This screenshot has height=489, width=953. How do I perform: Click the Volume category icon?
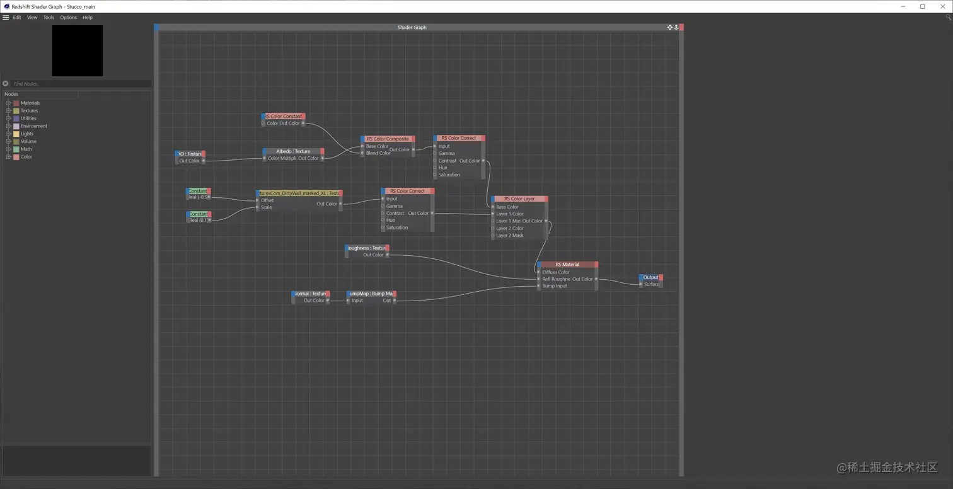16,141
